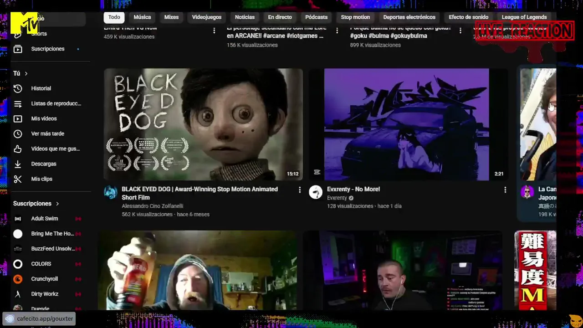The width and height of the screenshot is (583, 328).
Task: Open the Dirty Workz channel avatar
Action: (x=18, y=294)
